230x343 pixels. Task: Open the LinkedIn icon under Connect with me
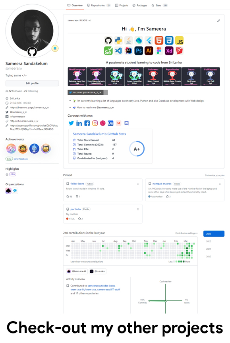79,123
